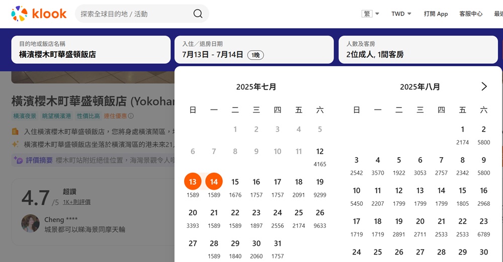The image size is (503, 262).
Task: Select July 19 priced 9299
Action: [x=320, y=188]
